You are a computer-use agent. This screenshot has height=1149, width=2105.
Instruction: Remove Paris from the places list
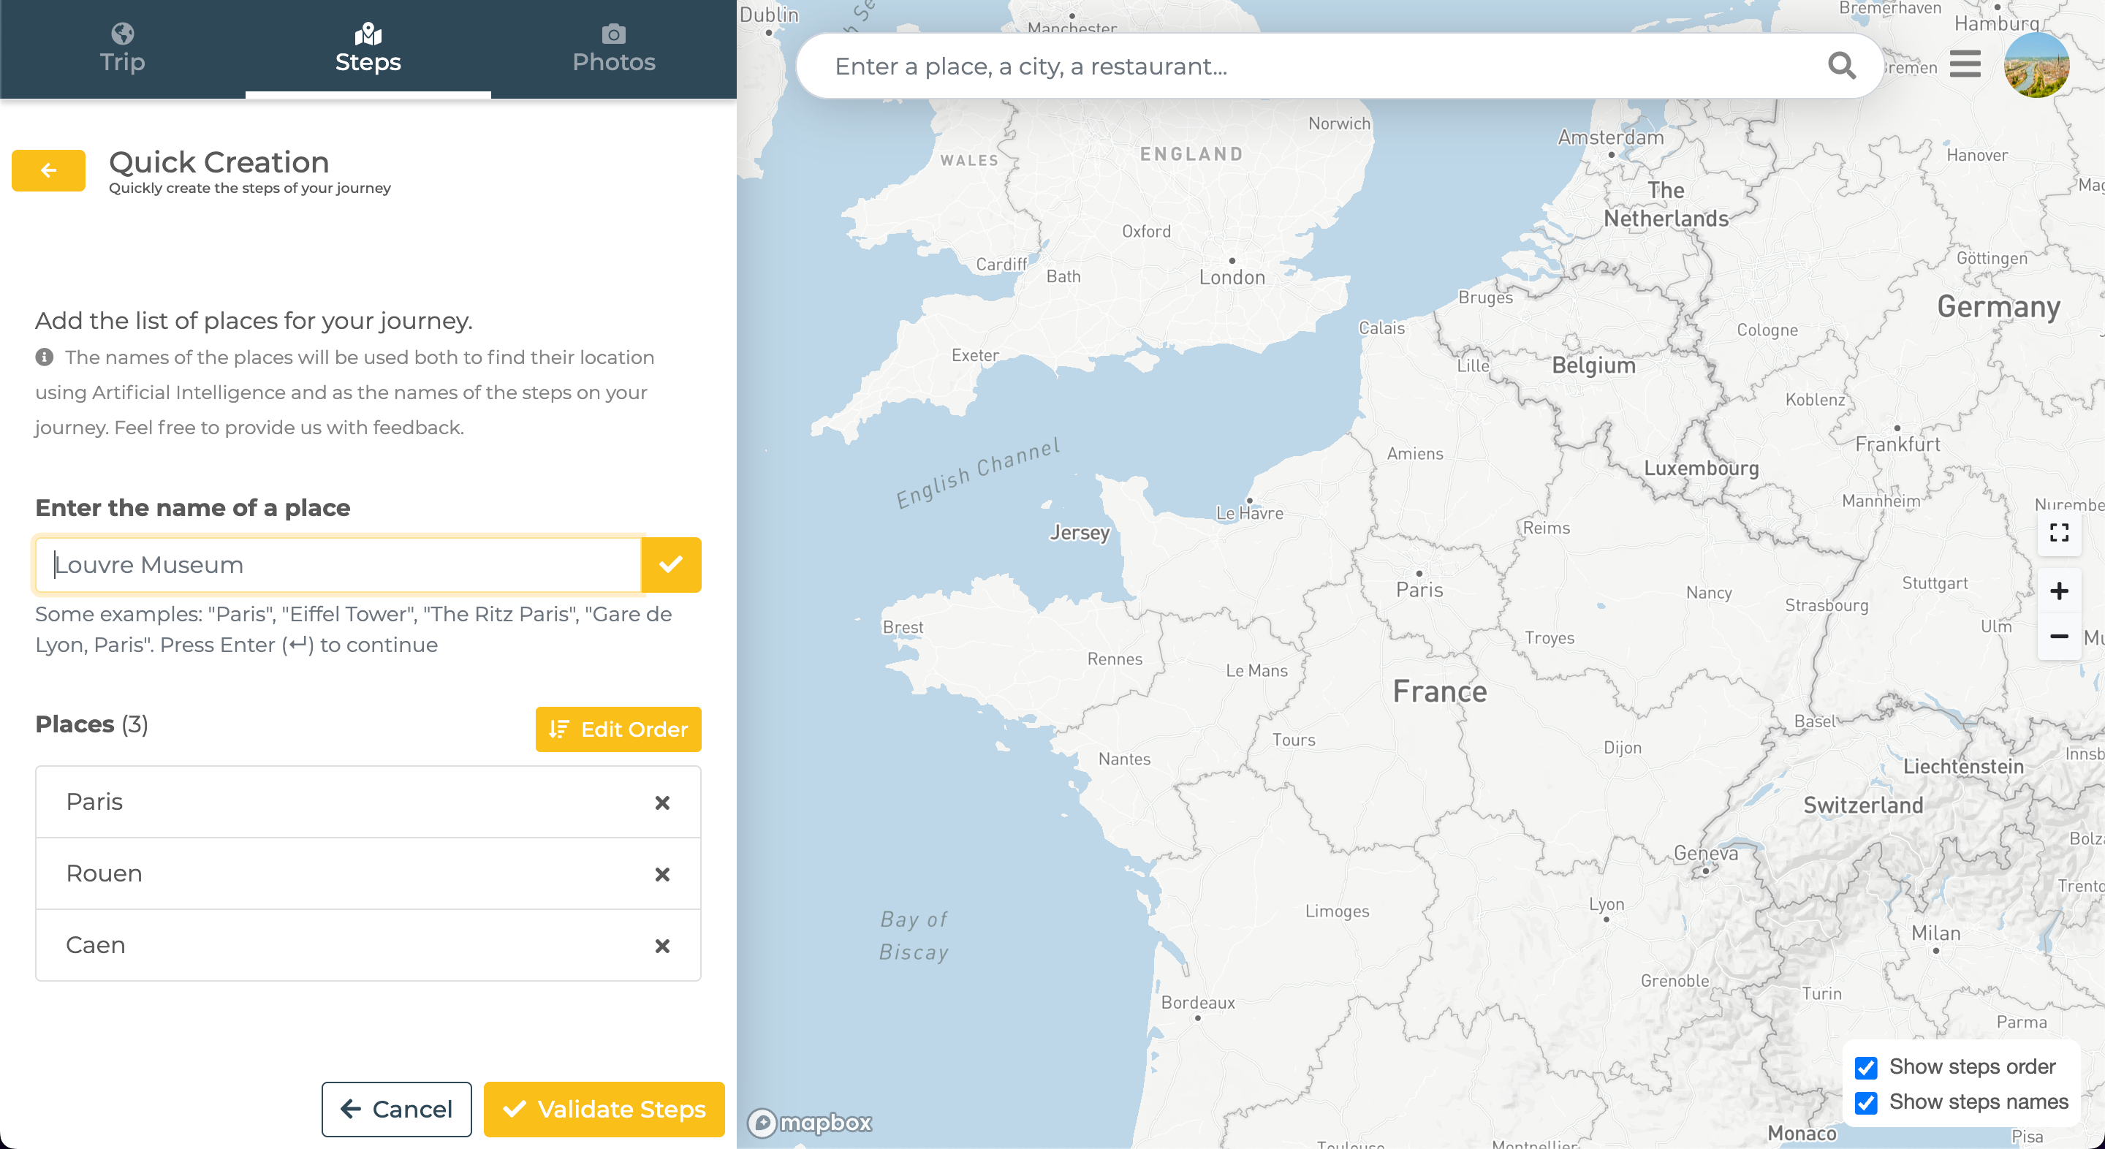pyautogui.click(x=662, y=803)
